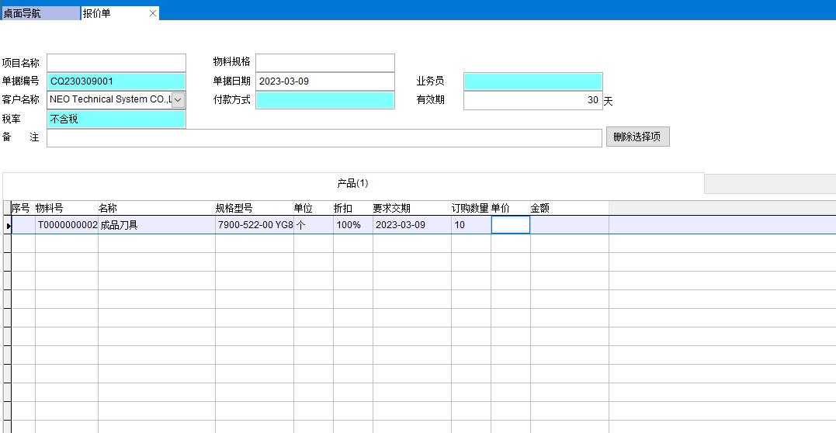This screenshot has height=433, width=836.
Task: Expand the 客户名称 dropdown arrow
Action: pos(178,100)
